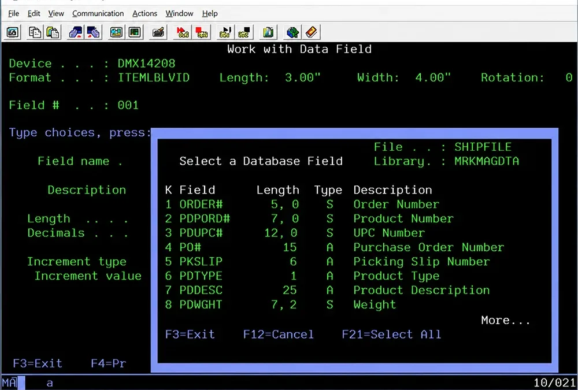Open the Edit menu
578x390 pixels.
pos(34,14)
